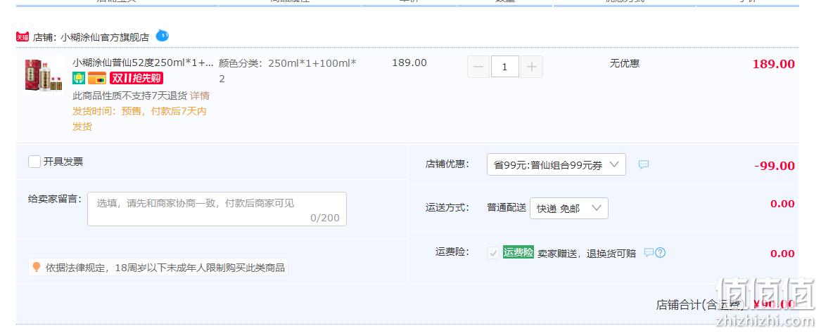Click the green service badge icon under product title
The image size is (821, 333).
(x=79, y=79)
